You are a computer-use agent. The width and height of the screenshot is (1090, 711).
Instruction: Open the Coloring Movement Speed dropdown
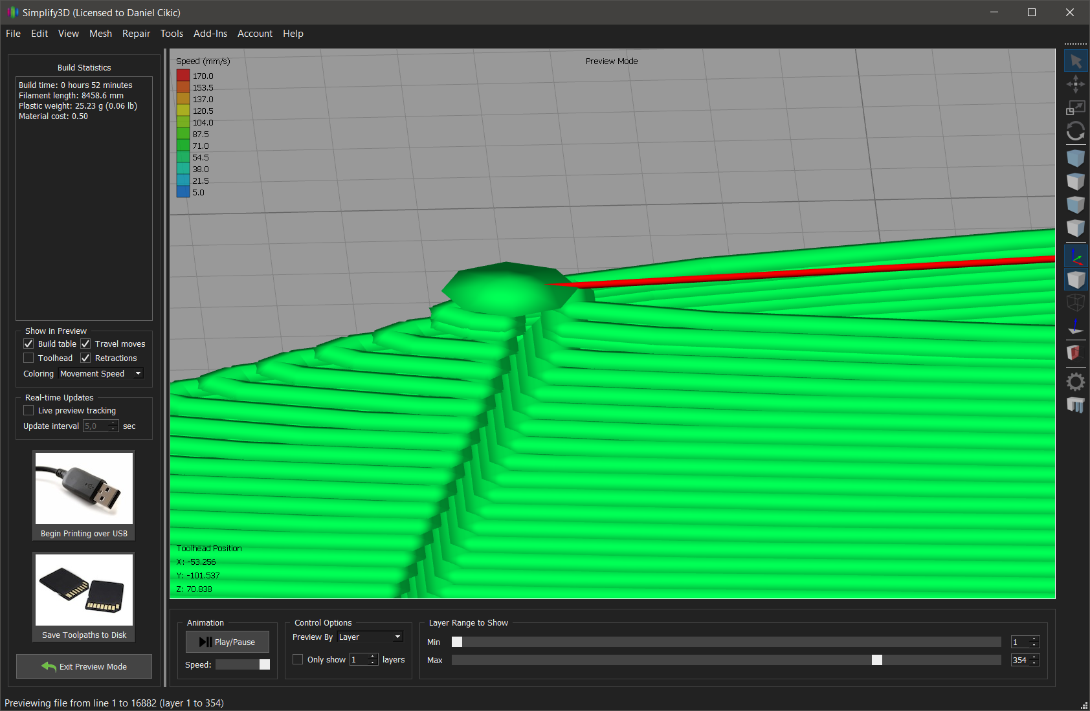click(100, 373)
